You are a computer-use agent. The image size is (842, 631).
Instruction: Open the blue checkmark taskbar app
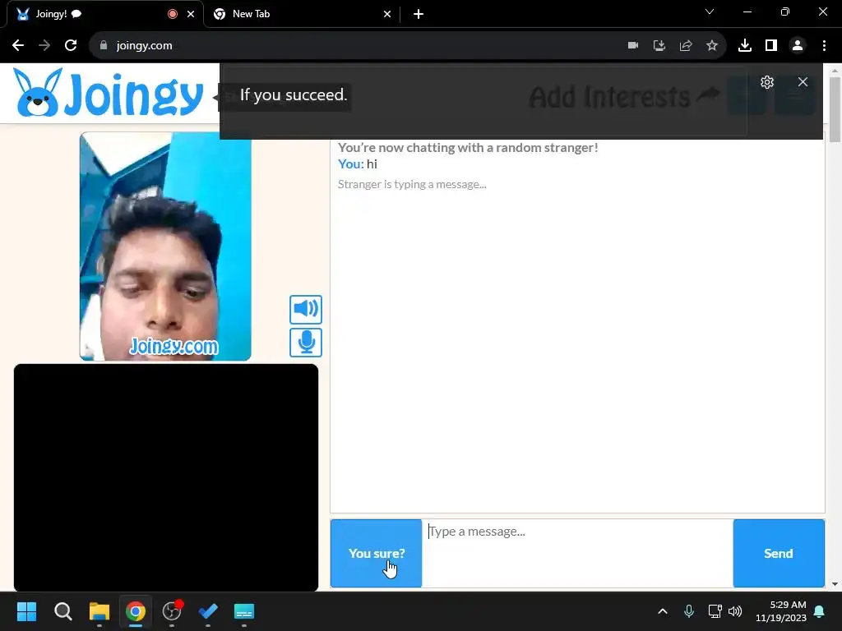click(208, 611)
